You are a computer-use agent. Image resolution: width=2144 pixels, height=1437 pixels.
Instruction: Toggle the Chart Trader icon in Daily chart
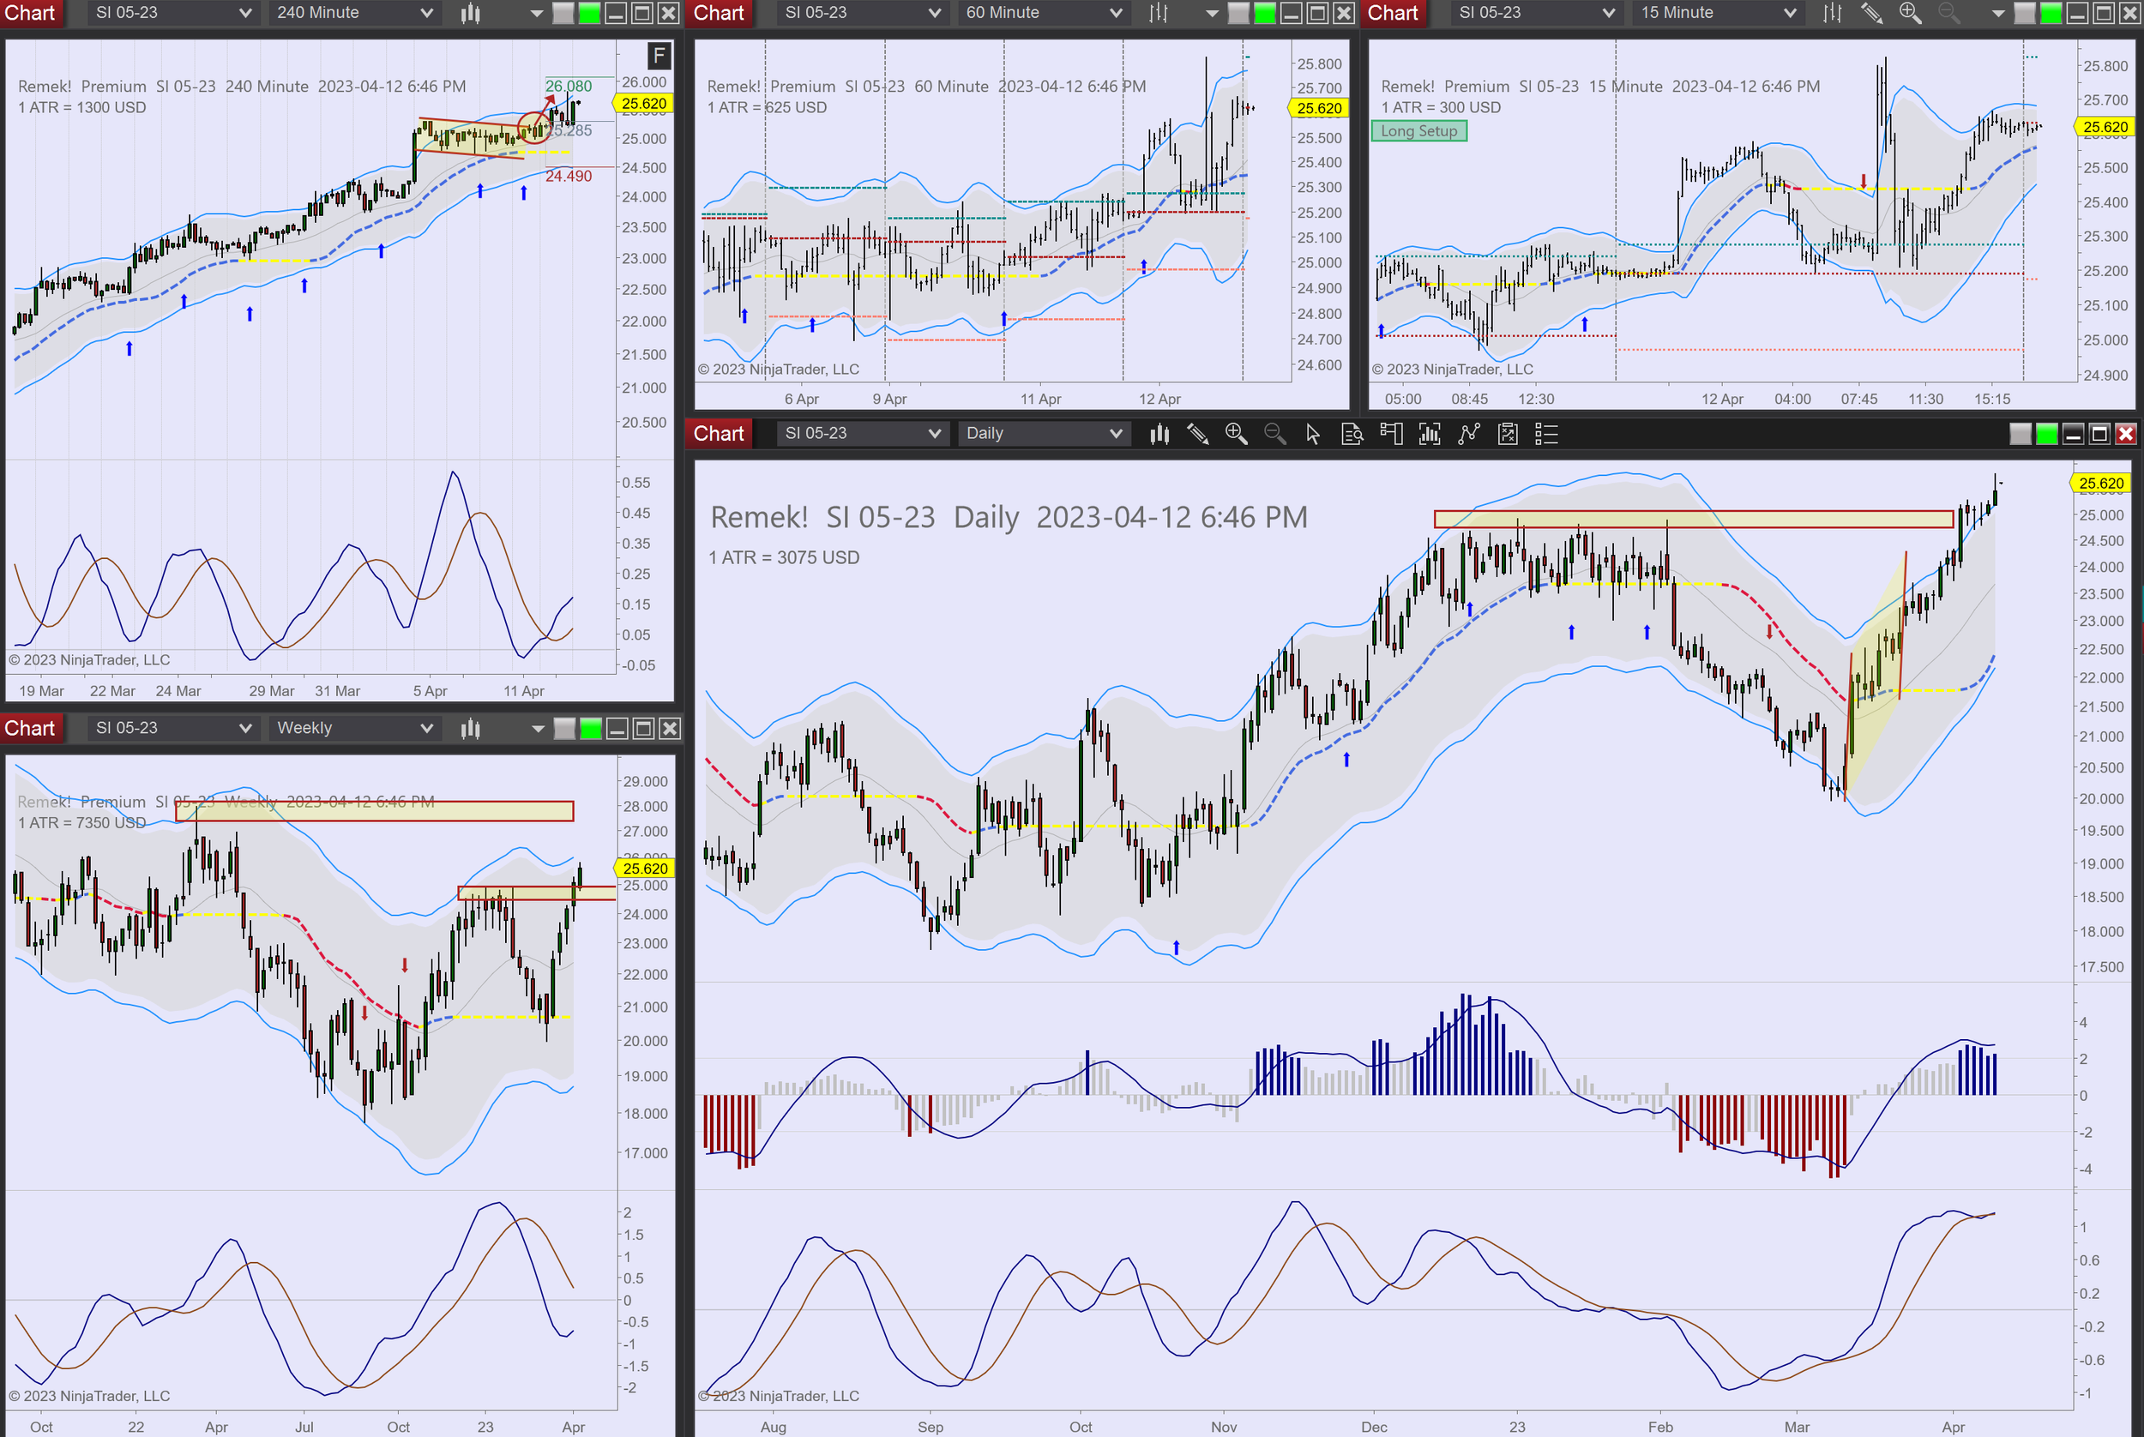coord(1390,434)
